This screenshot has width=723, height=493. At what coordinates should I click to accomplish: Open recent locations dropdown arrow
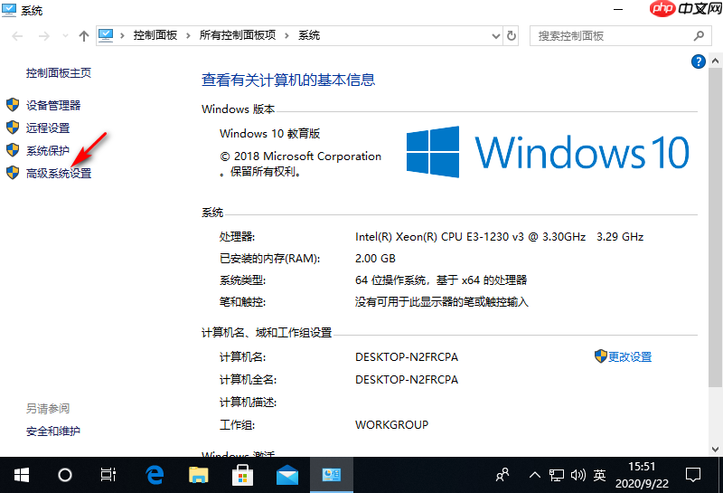click(65, 36)
